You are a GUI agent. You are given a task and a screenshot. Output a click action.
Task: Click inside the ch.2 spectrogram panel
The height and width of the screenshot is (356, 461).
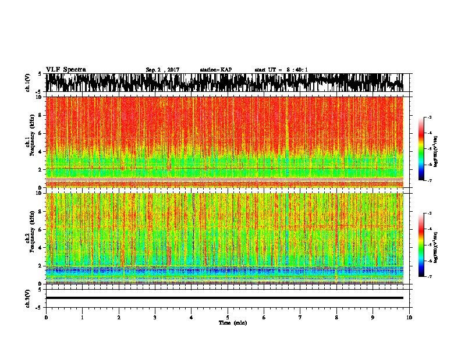(224, 238)
